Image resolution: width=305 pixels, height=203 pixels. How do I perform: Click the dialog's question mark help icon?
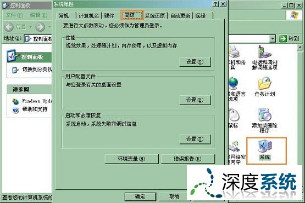(215, 4)
